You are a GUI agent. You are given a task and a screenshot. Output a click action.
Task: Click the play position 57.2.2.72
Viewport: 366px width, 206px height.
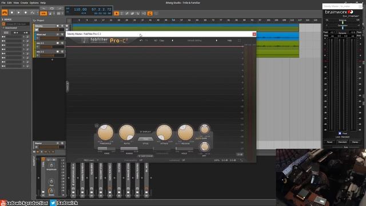point(101,10)
